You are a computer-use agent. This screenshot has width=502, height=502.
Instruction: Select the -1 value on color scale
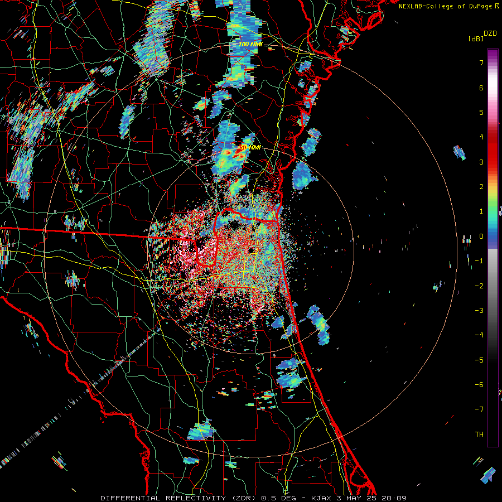pos(479,261)
